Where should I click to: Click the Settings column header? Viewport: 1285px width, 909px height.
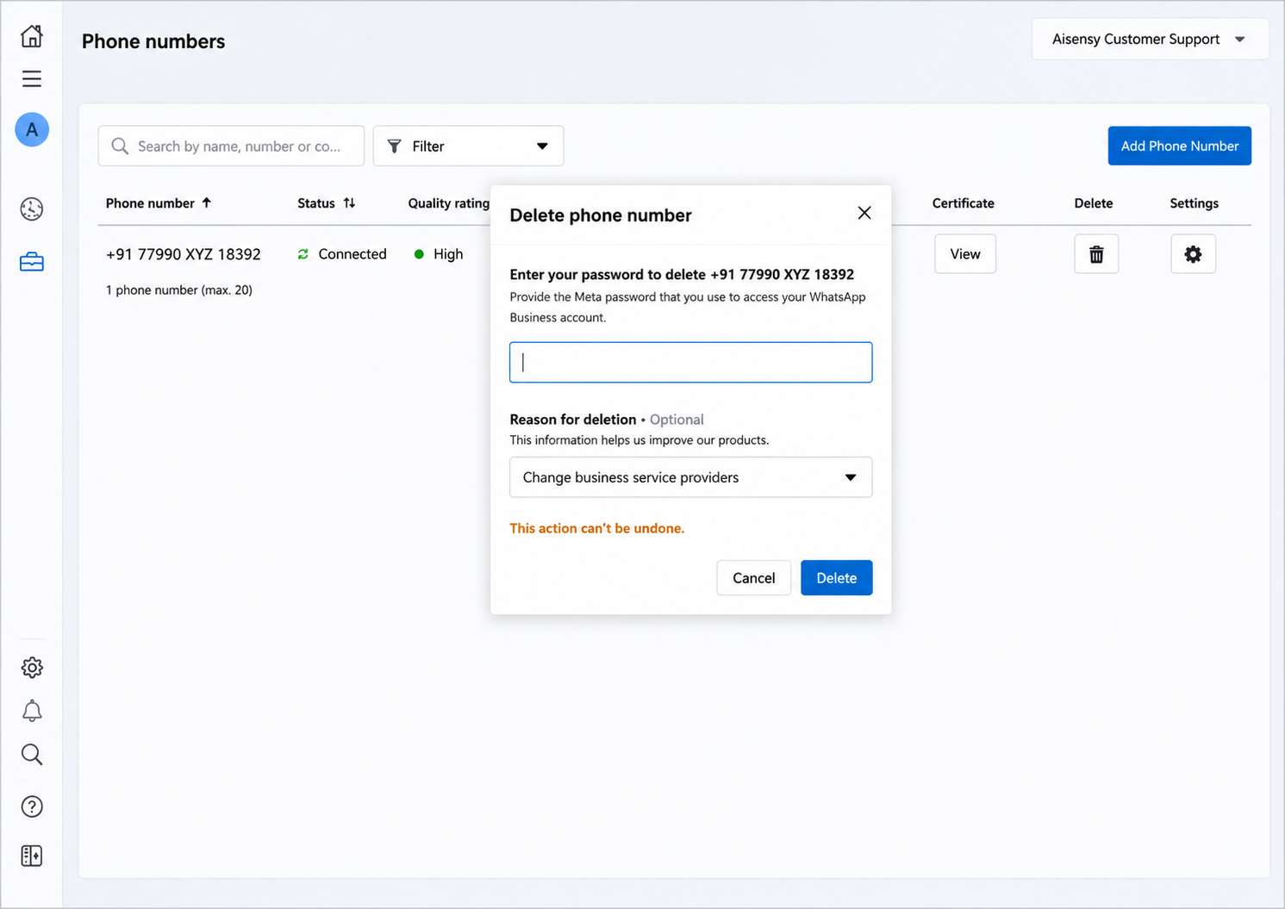(x=1194, y=203)
